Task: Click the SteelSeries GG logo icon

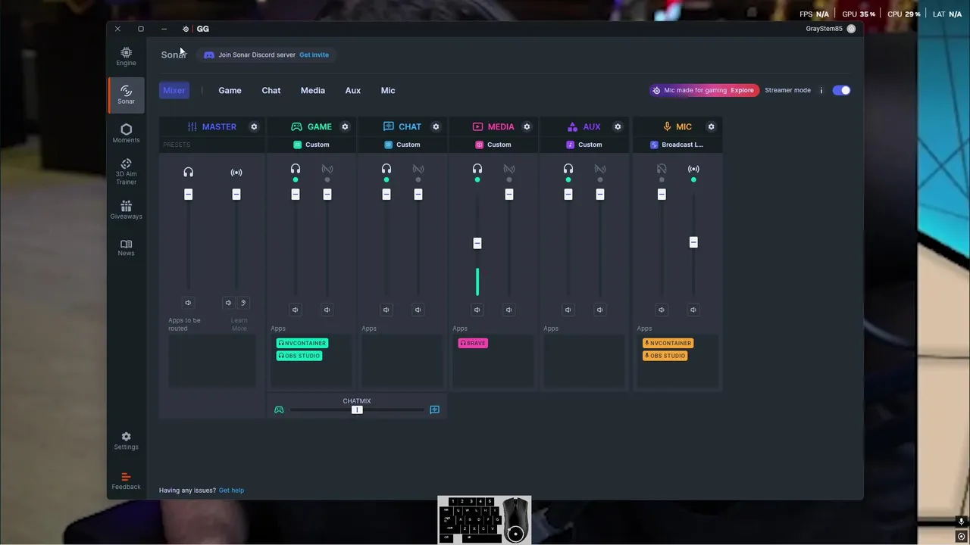Action: 186,29
